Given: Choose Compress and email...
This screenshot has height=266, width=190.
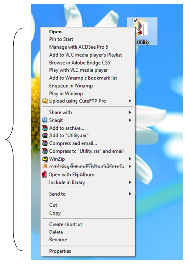Looking at the screenshot, I should click(x=88, y=143).
